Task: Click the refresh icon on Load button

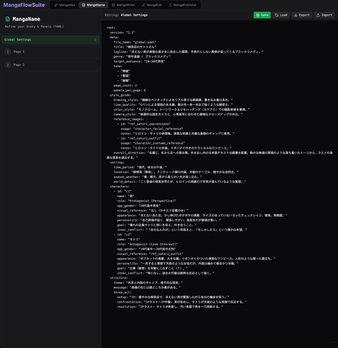Action: [277, 15]
